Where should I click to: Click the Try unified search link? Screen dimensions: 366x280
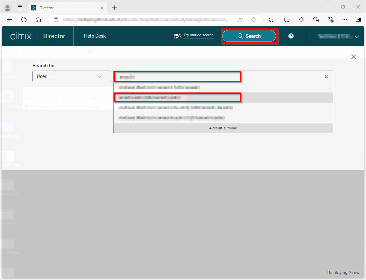[x=198, y=35]
